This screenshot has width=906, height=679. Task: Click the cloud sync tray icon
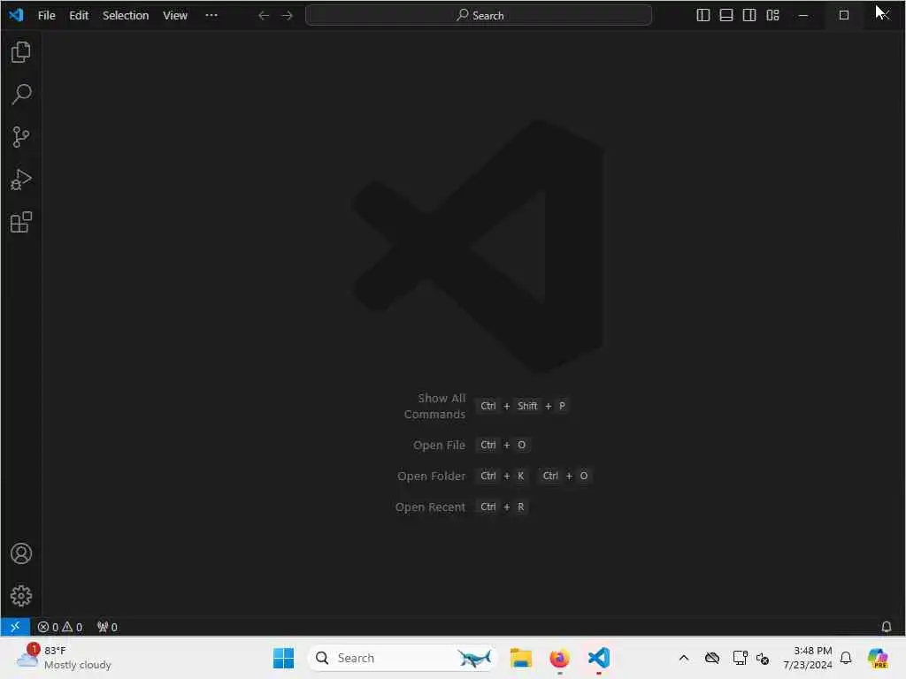[712, 658]
